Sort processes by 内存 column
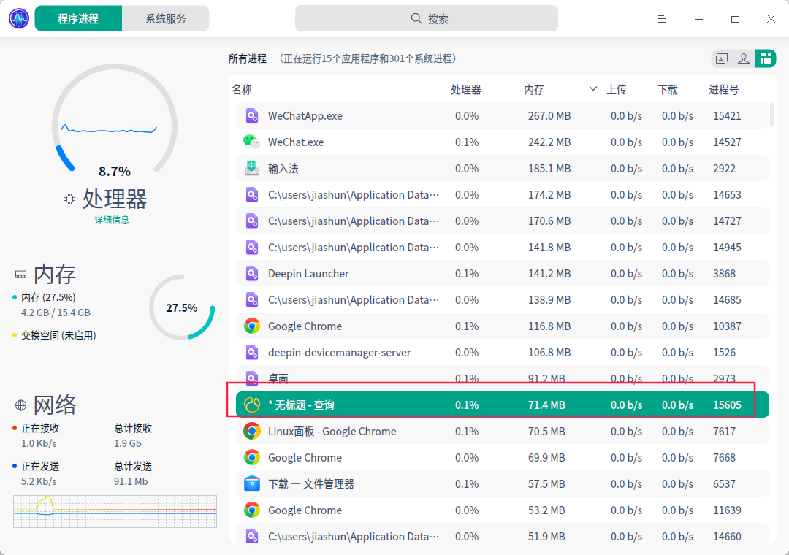789x555 pixels. click(x=534, y=90)
